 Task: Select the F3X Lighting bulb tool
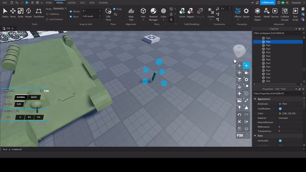[x=239, y=107]
